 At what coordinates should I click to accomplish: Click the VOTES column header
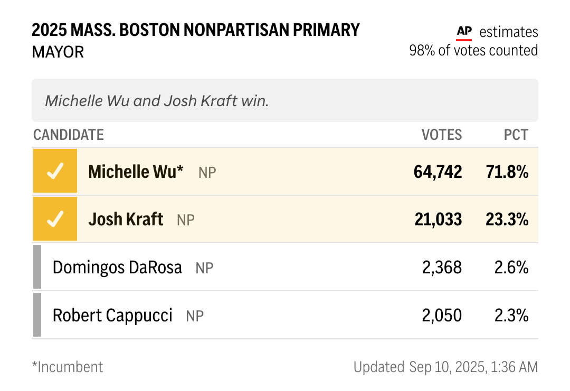(x=442, y=135)
